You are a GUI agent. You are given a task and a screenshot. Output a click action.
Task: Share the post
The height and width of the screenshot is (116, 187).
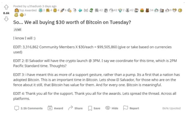75,108
